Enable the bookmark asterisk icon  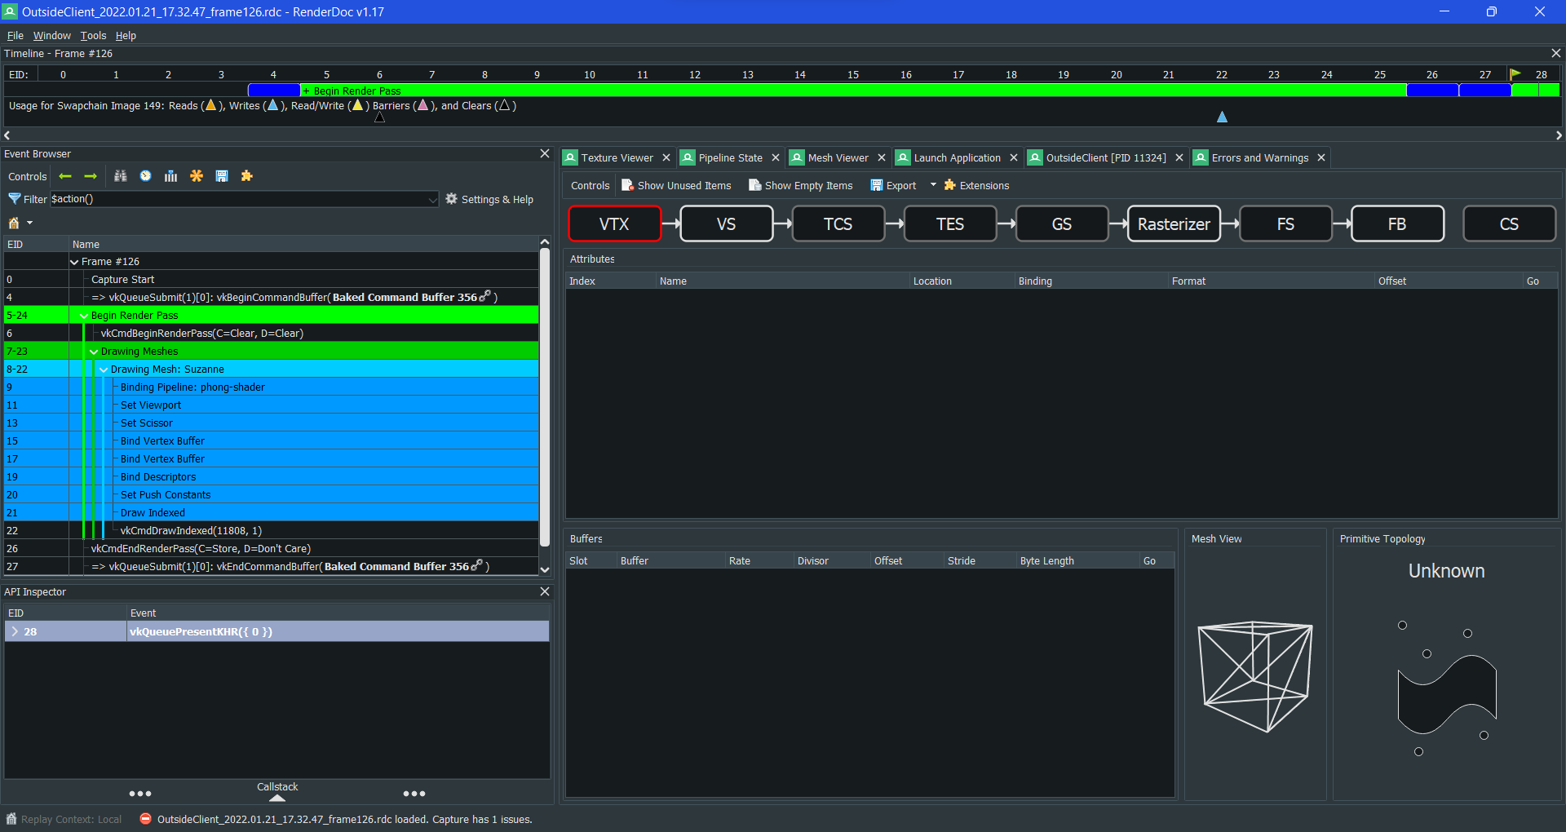click(x=196, y=175)
